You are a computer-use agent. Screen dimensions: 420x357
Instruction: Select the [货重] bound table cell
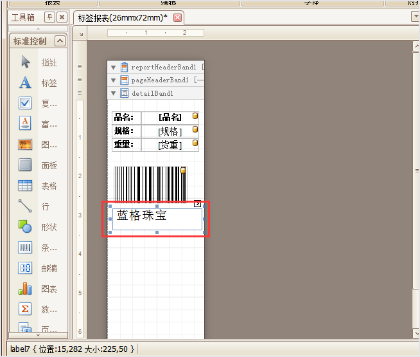point(170,145)
